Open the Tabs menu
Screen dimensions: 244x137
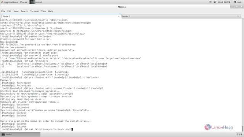[x=43, y=11]
